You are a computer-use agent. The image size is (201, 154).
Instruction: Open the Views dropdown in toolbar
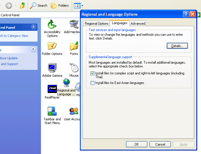79,6
